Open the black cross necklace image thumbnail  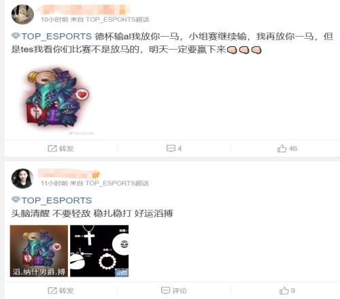coord(99,251)
